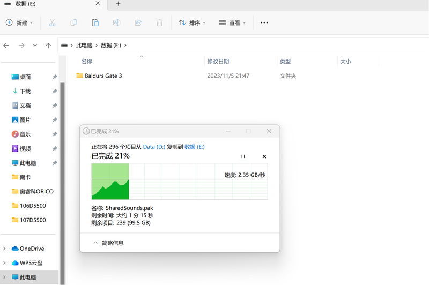Open 107D5500 folder in sidebar
This screenshot has width=429, height=285.
[x=29, y=220]
